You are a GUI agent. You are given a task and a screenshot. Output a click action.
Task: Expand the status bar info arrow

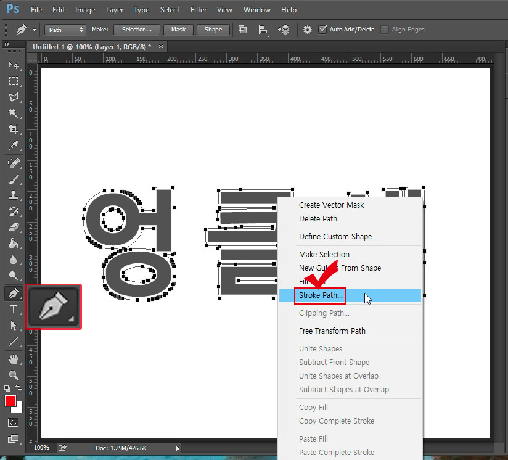coord(177,448)
